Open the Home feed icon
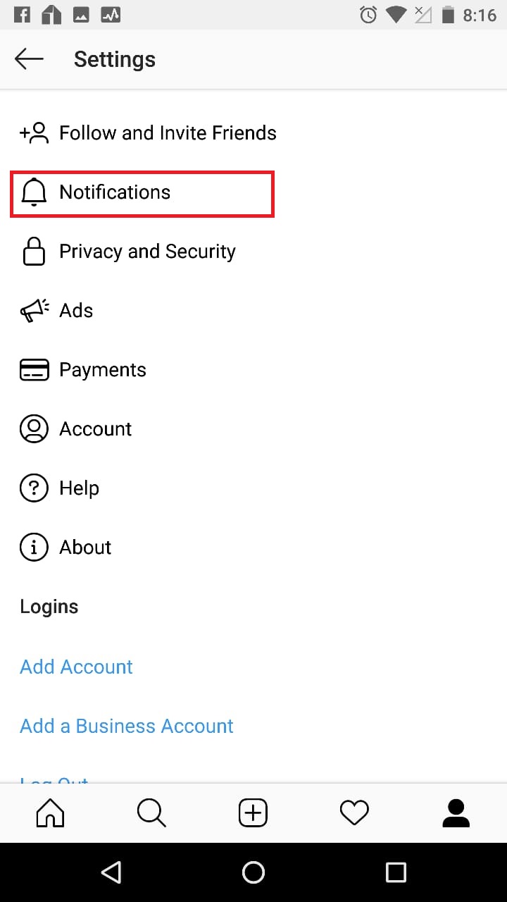Screen dimensions: 507x902 [x=50, y=813]
